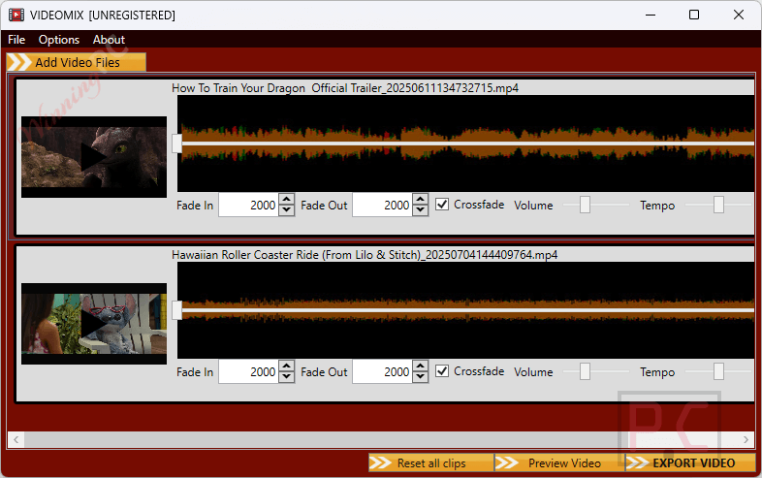Increase Fade In value for Hawaiian clip
This screenshot has height=478, width=762.
[287, 366]
